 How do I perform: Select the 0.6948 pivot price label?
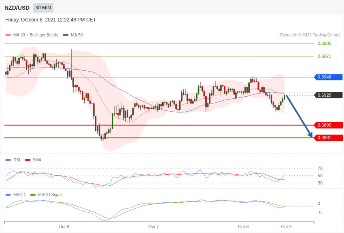pos(328,77)
